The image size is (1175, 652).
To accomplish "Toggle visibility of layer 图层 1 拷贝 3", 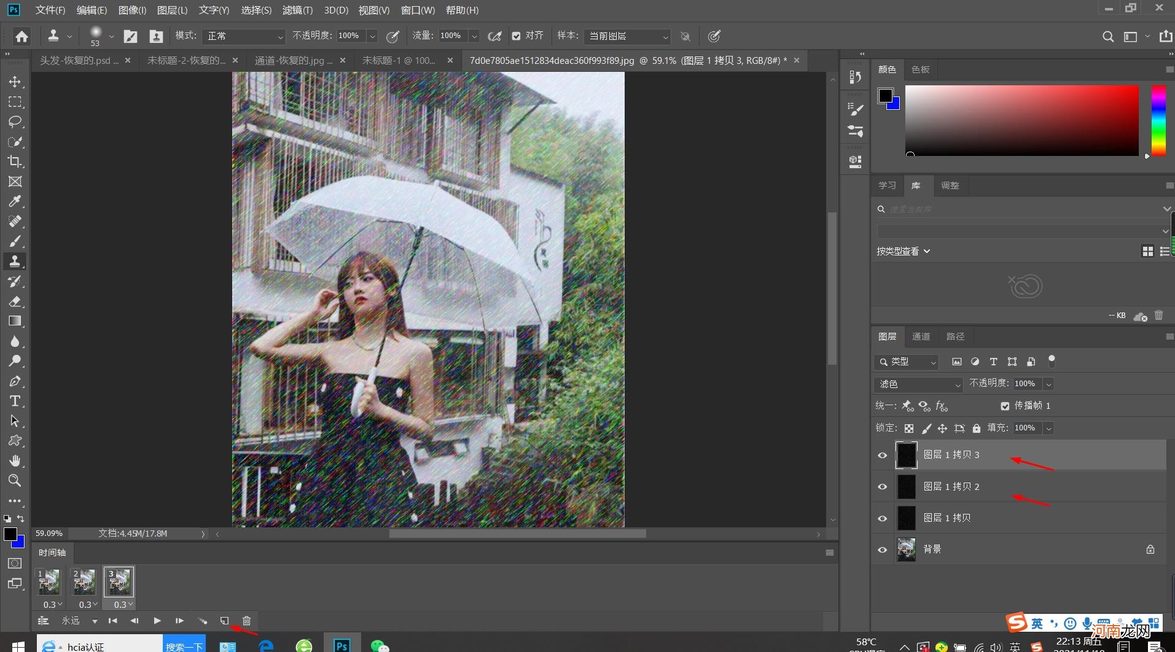I will 883,455.
